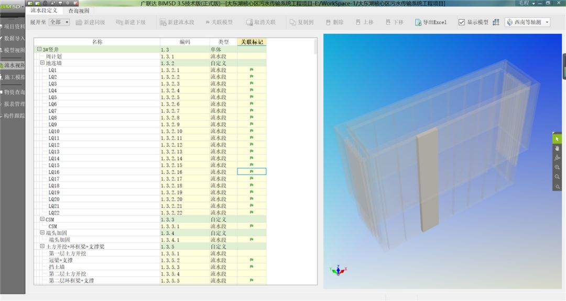Viewport: 566px width, 301px height.
Task: Open 模型视图 in the left sidebar
Action: [x=14, y=50]
